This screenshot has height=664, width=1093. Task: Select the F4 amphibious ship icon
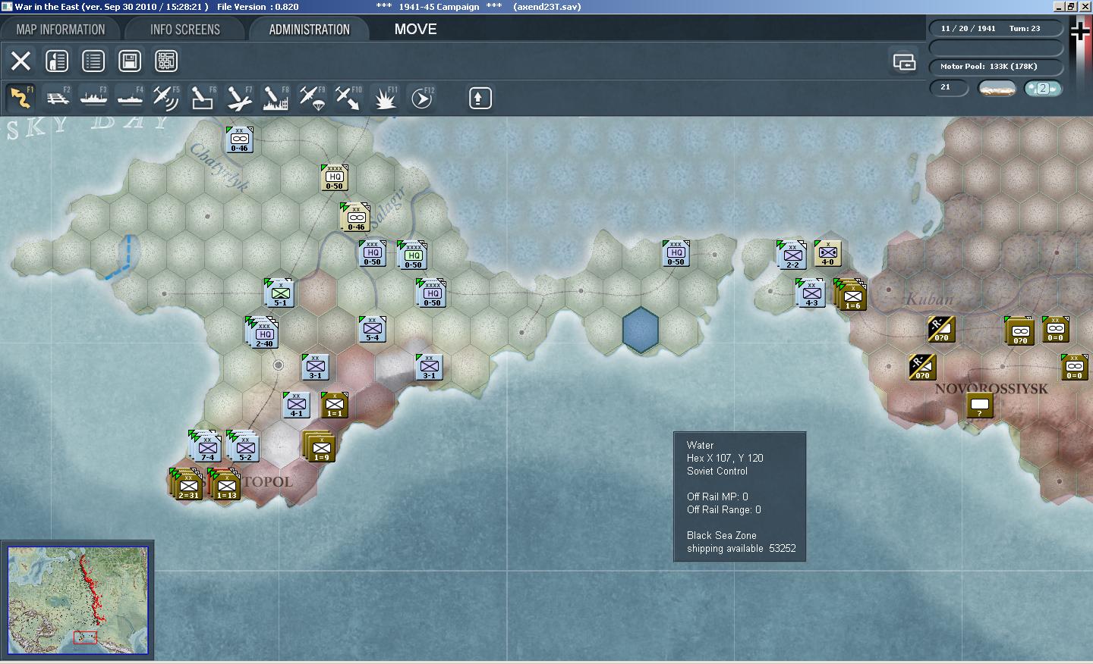point(130,98)
